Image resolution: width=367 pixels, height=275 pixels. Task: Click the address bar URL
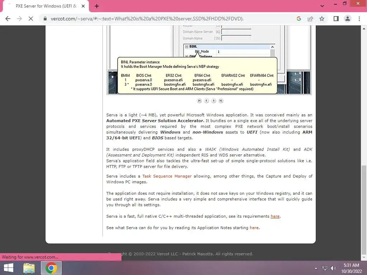pyautogui.click(x=147, y=19)
